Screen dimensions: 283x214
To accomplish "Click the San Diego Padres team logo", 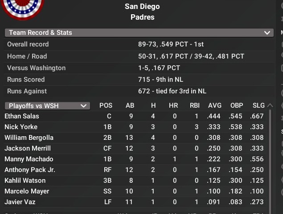I will pos(22,9).
